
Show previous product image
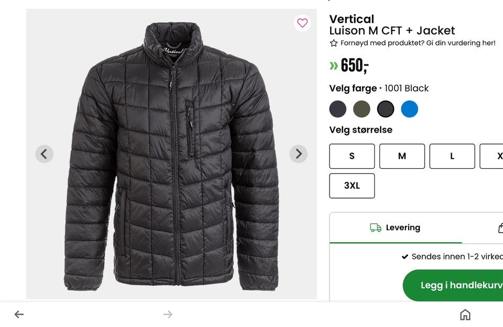point(45,154)
